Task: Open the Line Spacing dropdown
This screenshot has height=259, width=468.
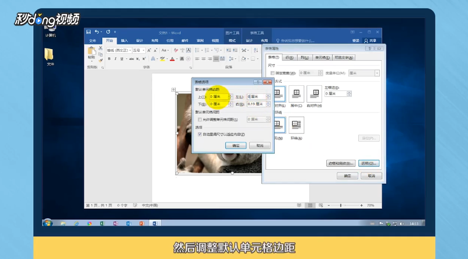Action: point(232,59)
